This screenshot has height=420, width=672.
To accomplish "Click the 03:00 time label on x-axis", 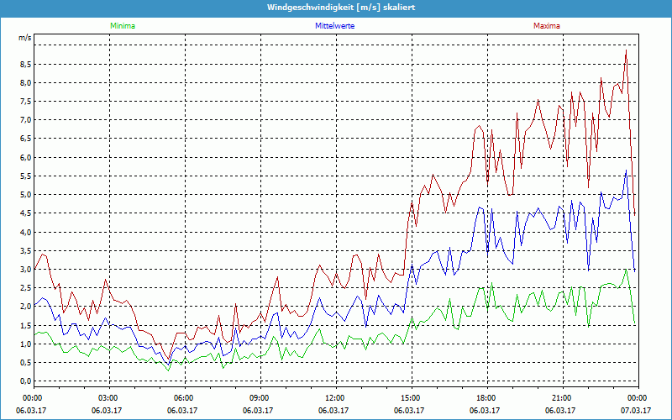I will tap(108, 398).
